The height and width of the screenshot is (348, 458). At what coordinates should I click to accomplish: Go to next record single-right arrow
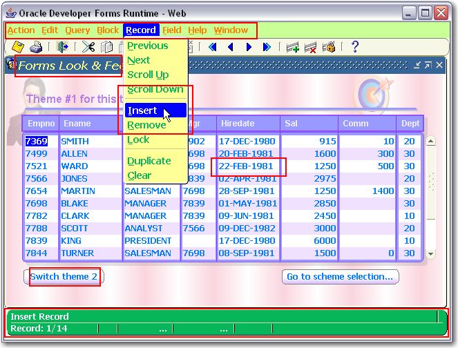[x=249, y=47]
